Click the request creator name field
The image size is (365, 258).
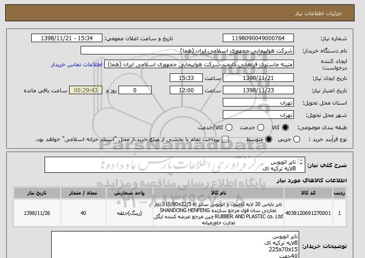[199, 64]
